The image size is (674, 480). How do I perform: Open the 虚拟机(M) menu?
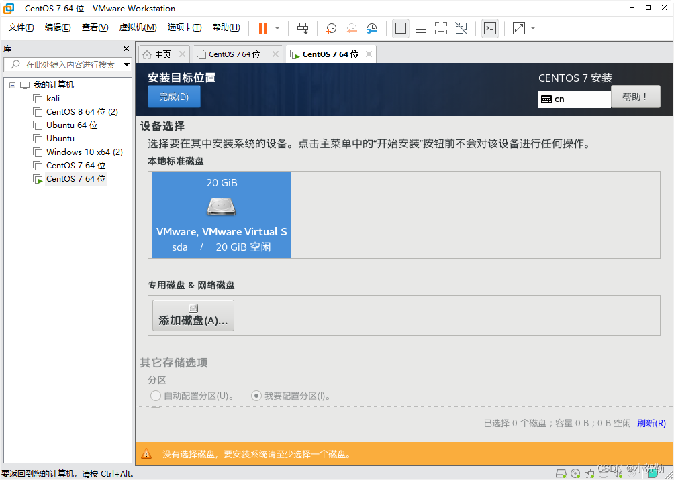pos(138,27)
